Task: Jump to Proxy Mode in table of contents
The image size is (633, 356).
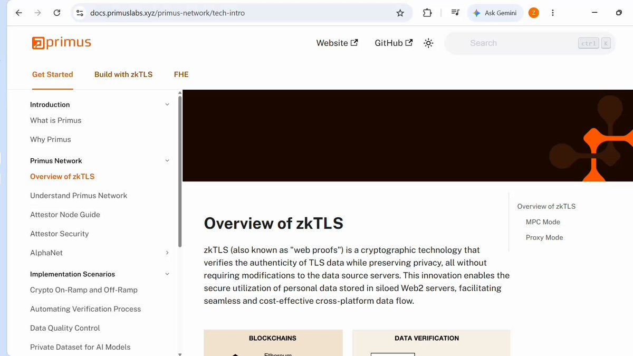Action: click(544, 237)
